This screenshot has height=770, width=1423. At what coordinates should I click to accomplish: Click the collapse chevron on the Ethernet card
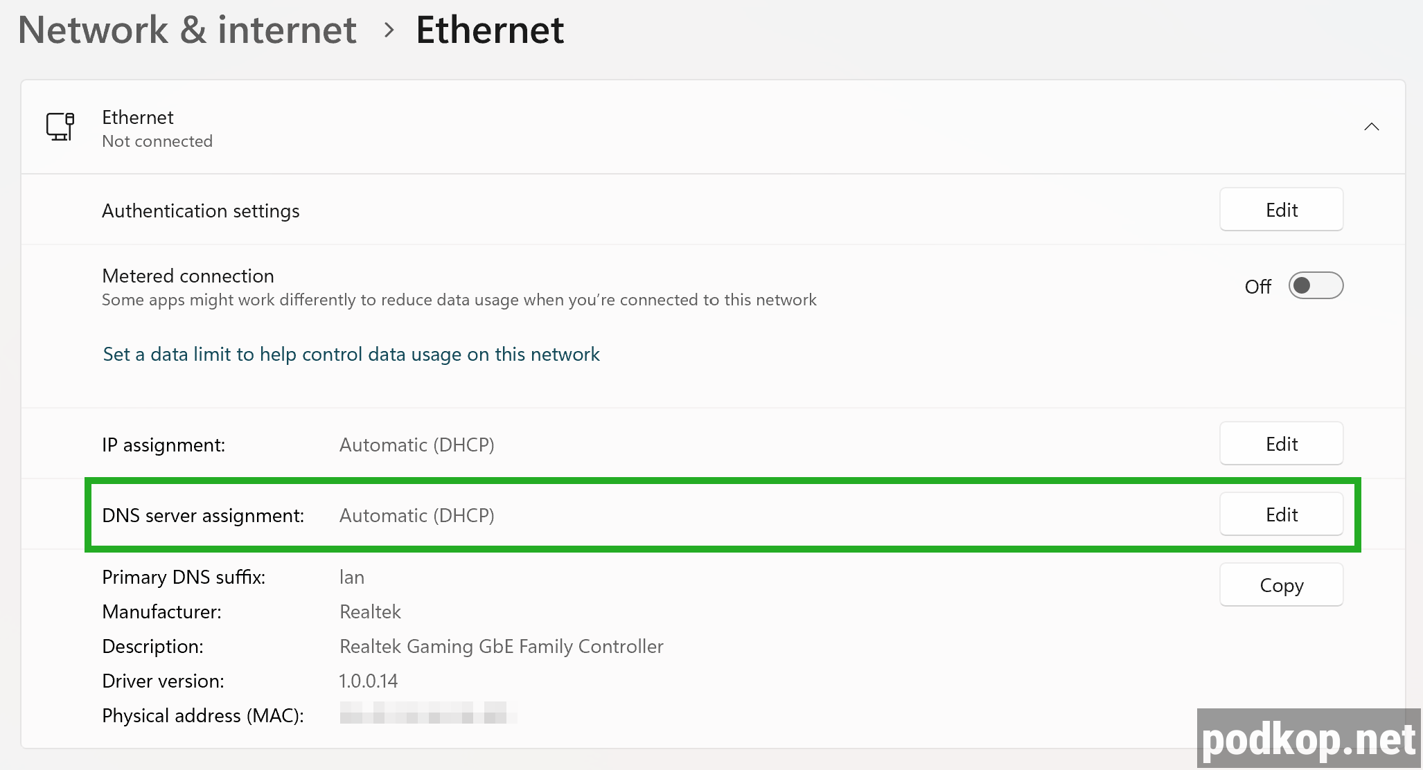point(1372,127)
